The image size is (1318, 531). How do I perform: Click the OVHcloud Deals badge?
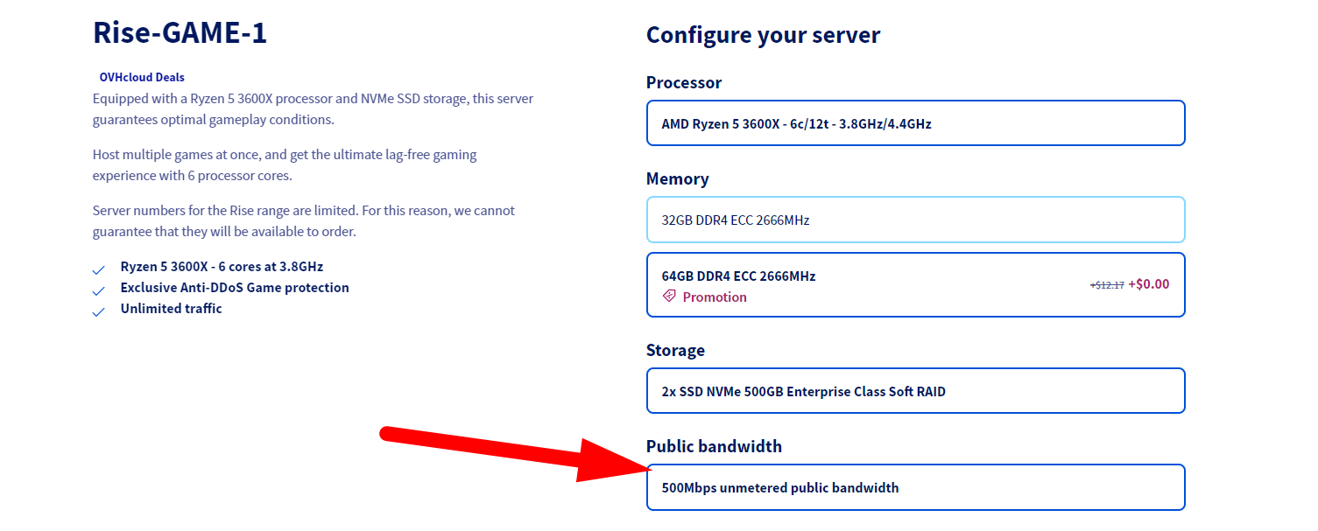click(x=142, y=77)
